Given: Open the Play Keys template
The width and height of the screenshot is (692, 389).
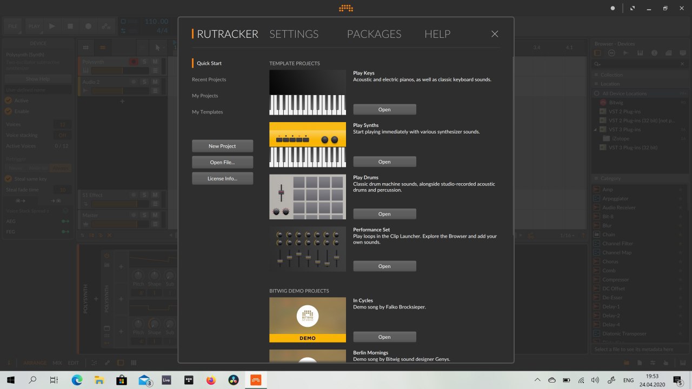Looking at the screenshot, I should [384, 109].
